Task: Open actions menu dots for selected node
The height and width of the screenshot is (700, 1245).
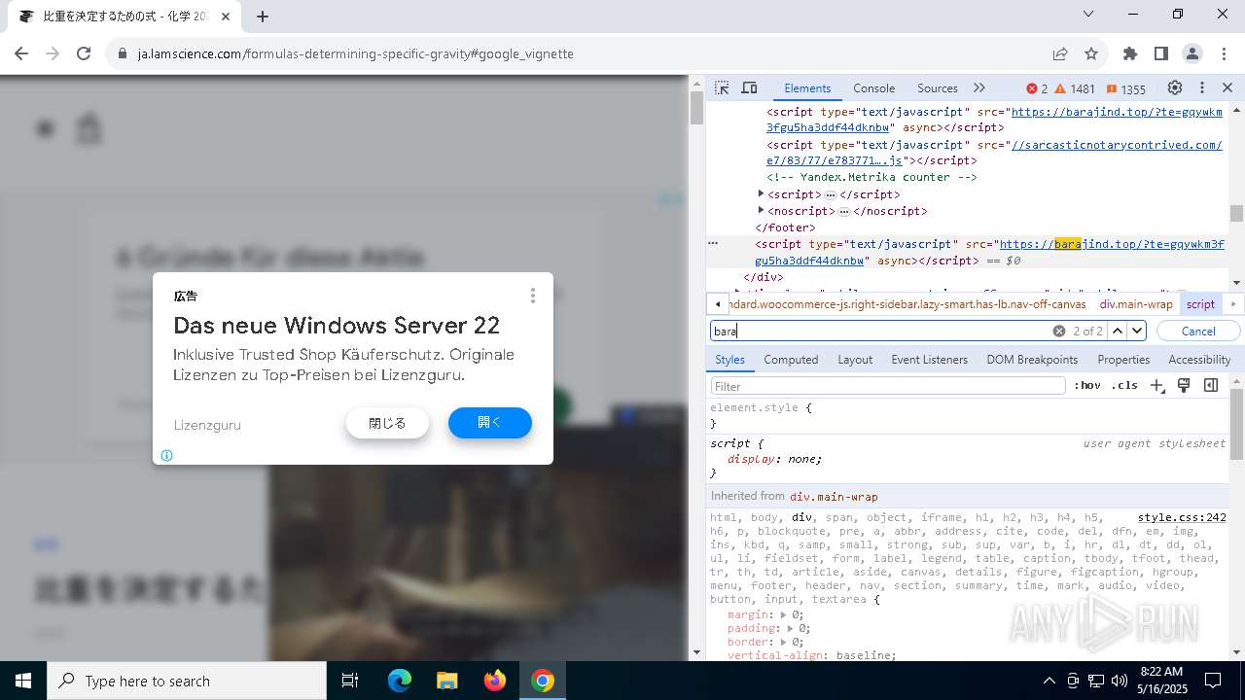Action: 713,244
